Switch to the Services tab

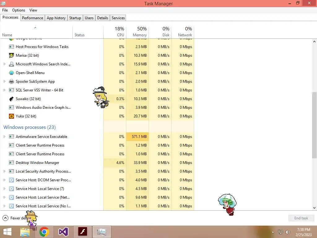pos(118,18)
